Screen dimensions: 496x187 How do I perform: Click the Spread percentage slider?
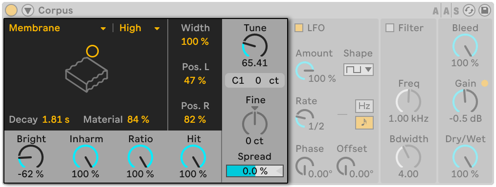pos(255,171)
